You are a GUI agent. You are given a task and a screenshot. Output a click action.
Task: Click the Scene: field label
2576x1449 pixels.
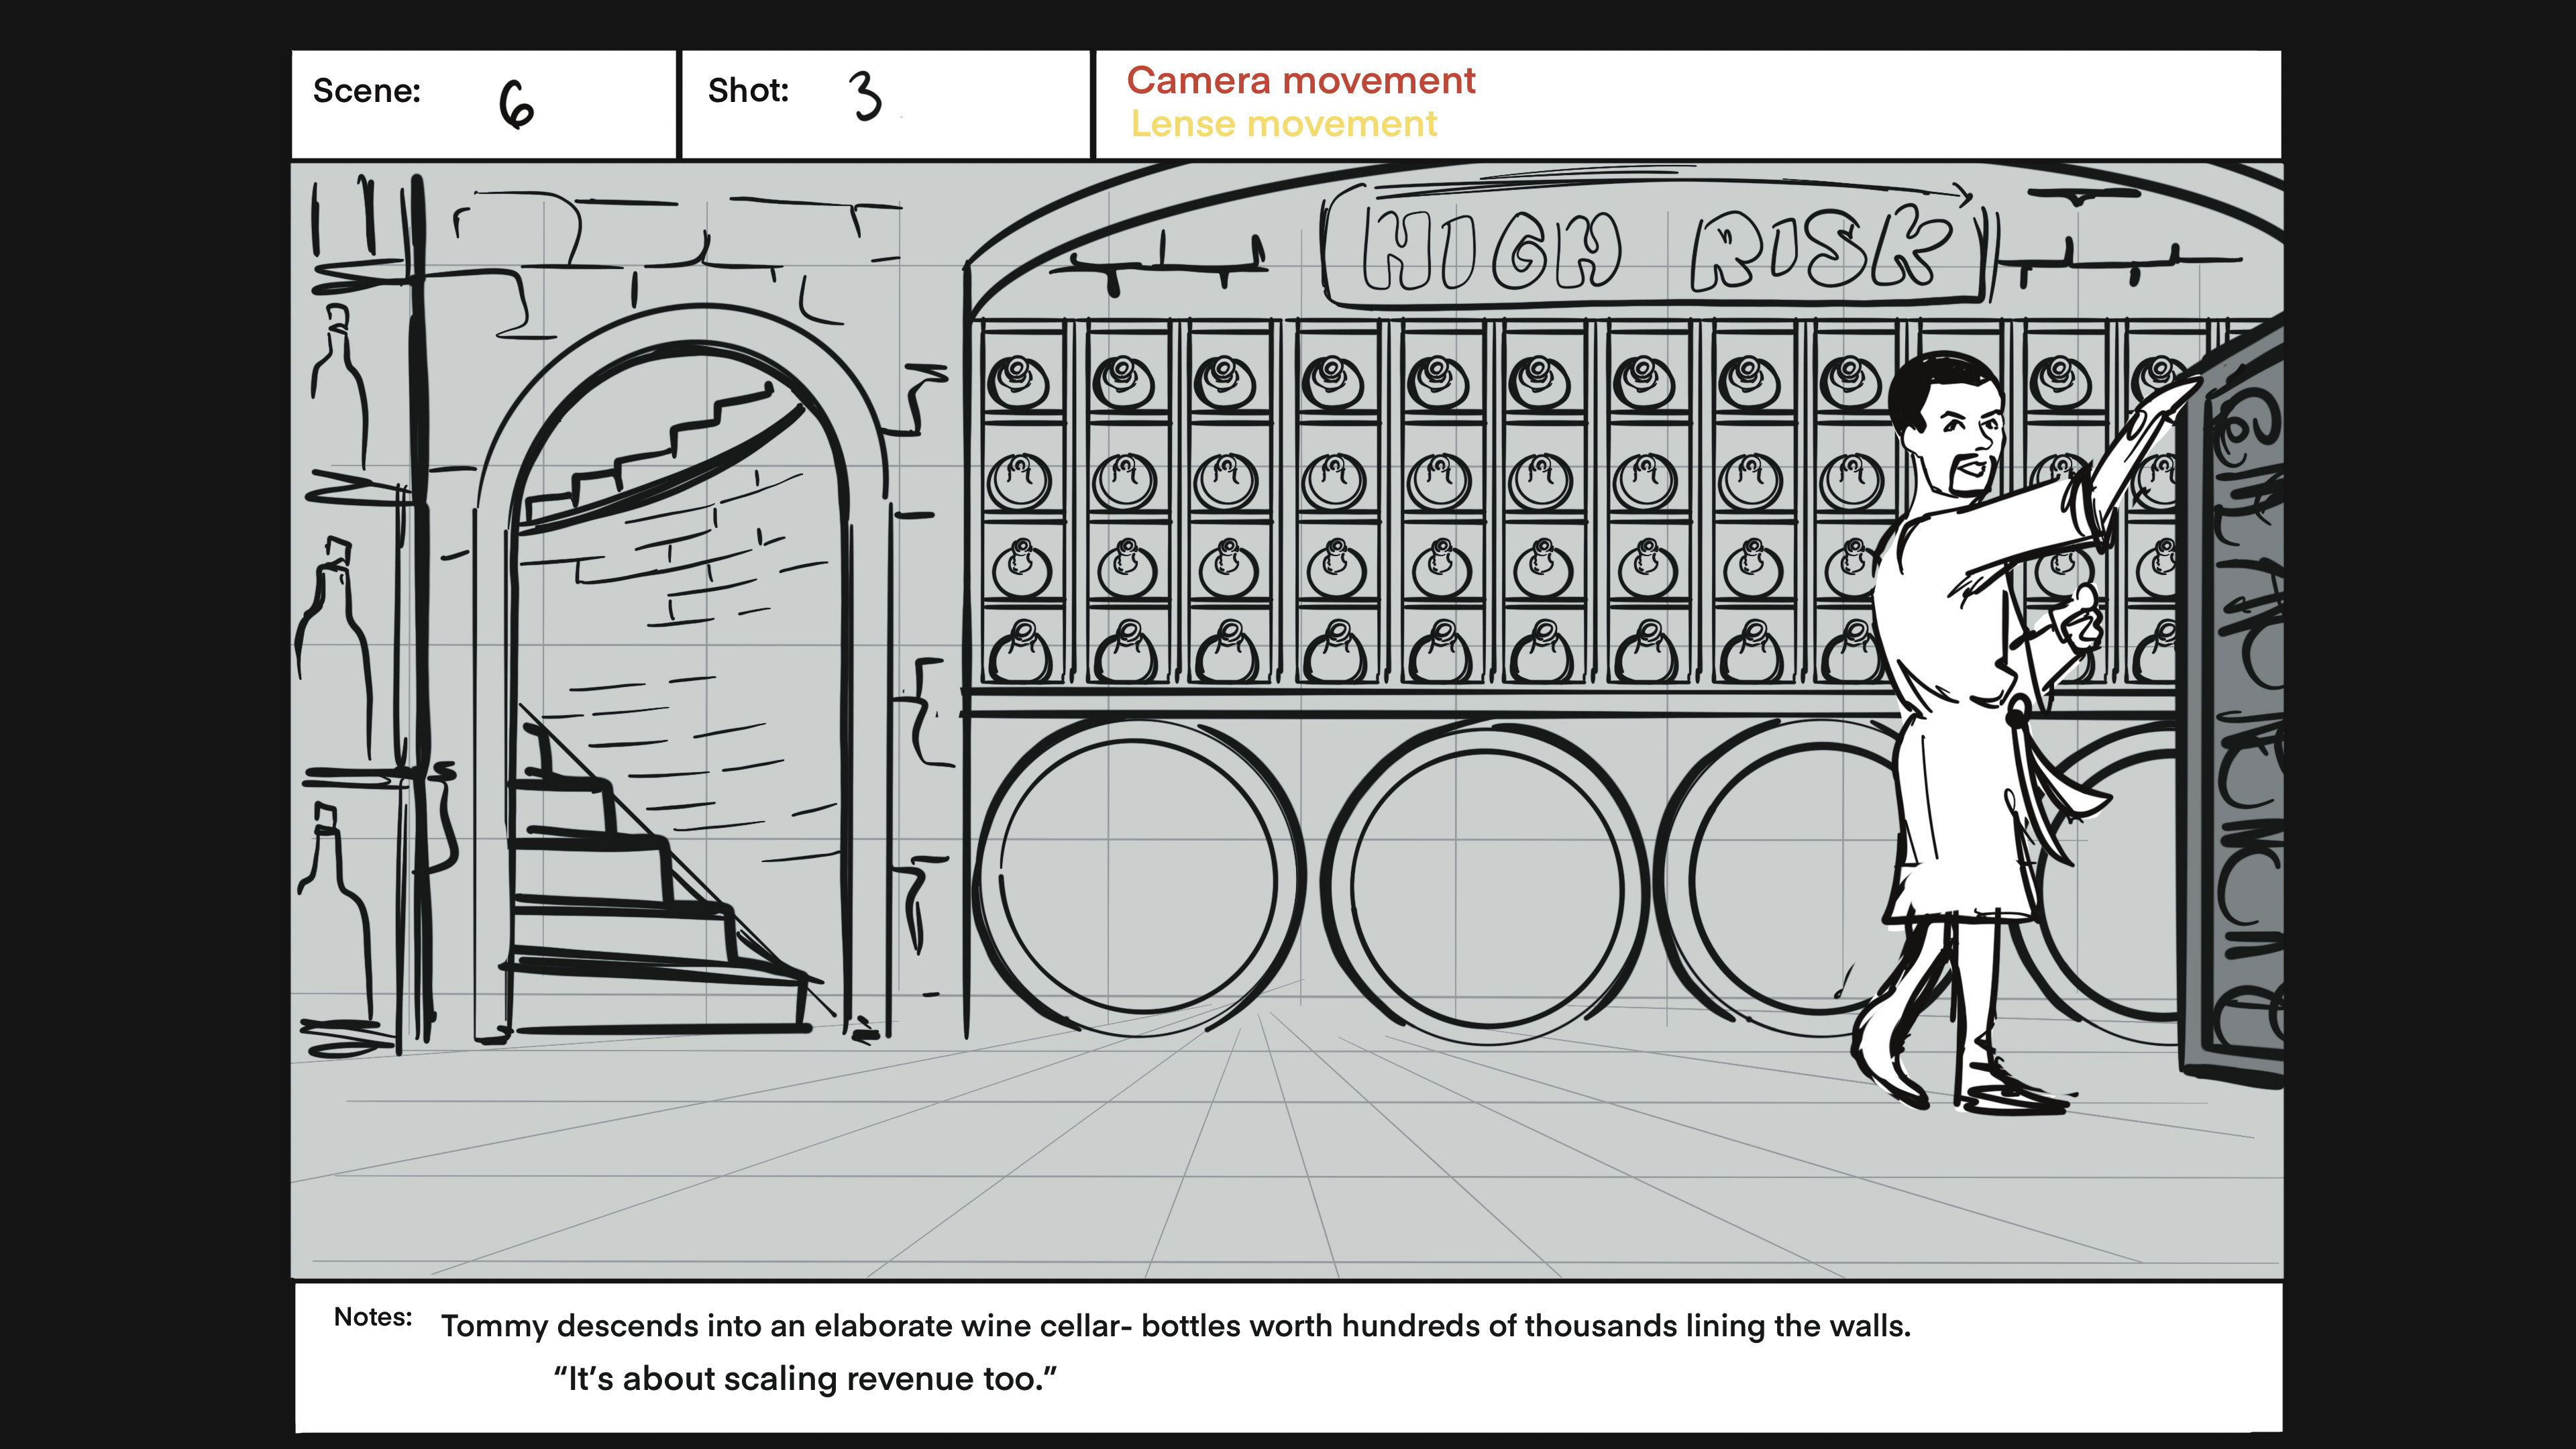(x=366, y=91)
